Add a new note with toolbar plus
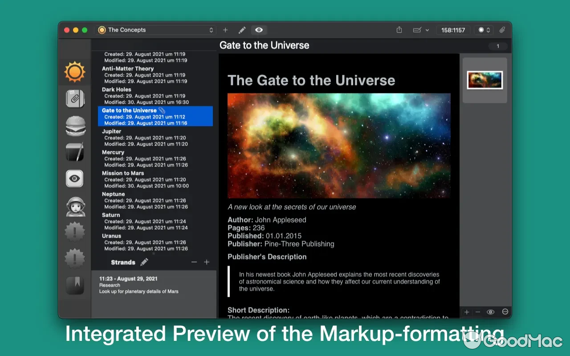The image size is (570, 356). [x=225, y=30]
